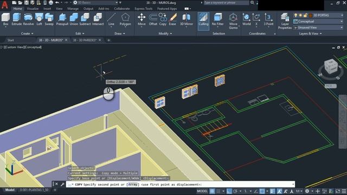Open the 3D Mirror tool
Viewport: 347px width, 195px height.
(x=187, y=19)
